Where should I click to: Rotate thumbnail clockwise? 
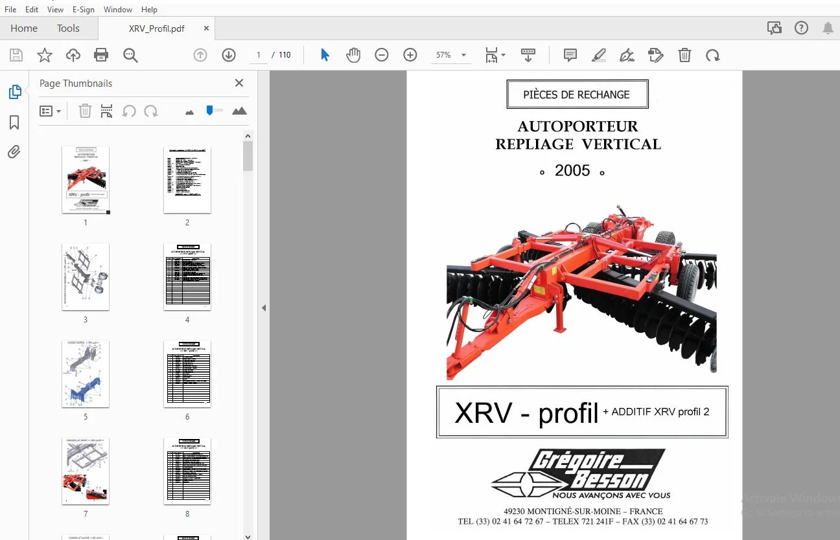click(x=151, y=111)
